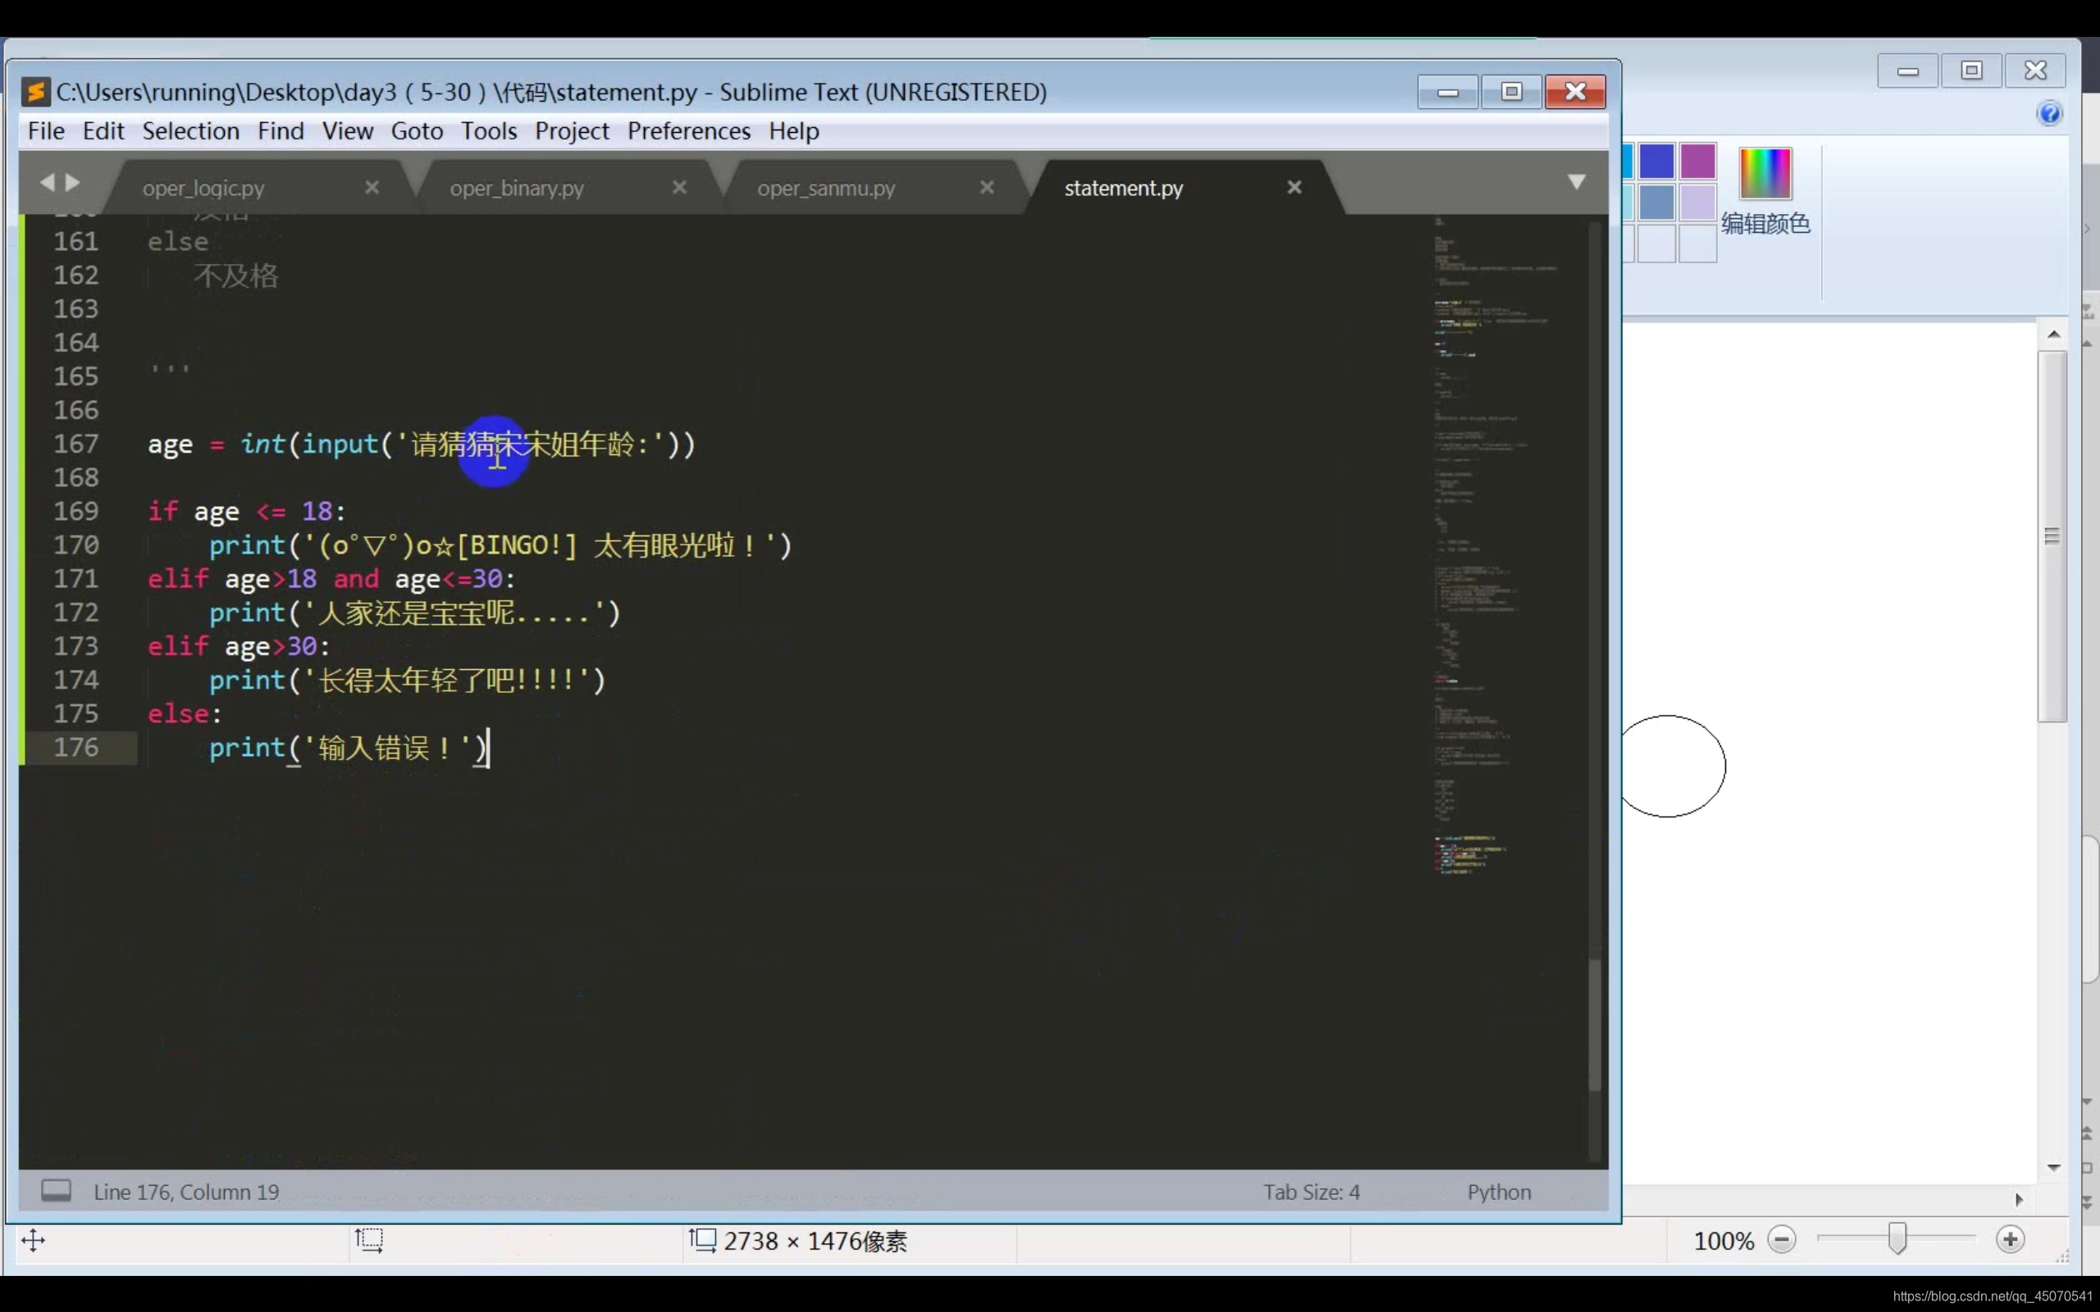Screen dimensions: 2100x1312
Task: Click the previous tab left arrow
Action: point(47,182)
